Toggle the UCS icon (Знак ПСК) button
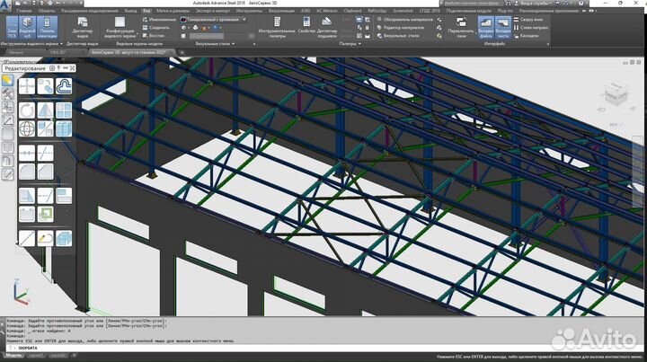 click(x=12, y=28)
